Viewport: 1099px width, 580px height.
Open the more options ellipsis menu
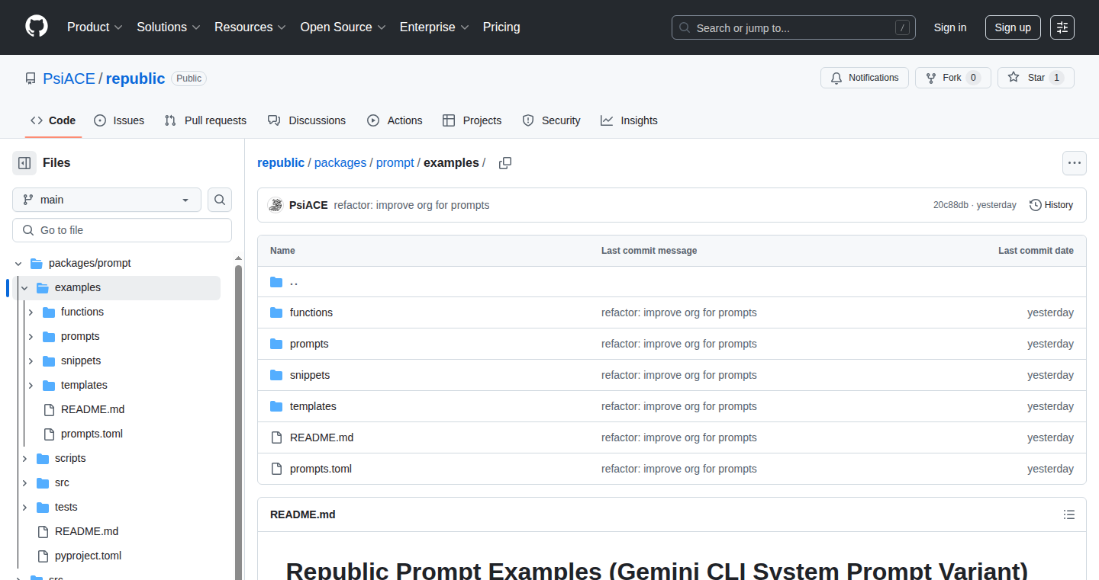[x=1075, y=163]
